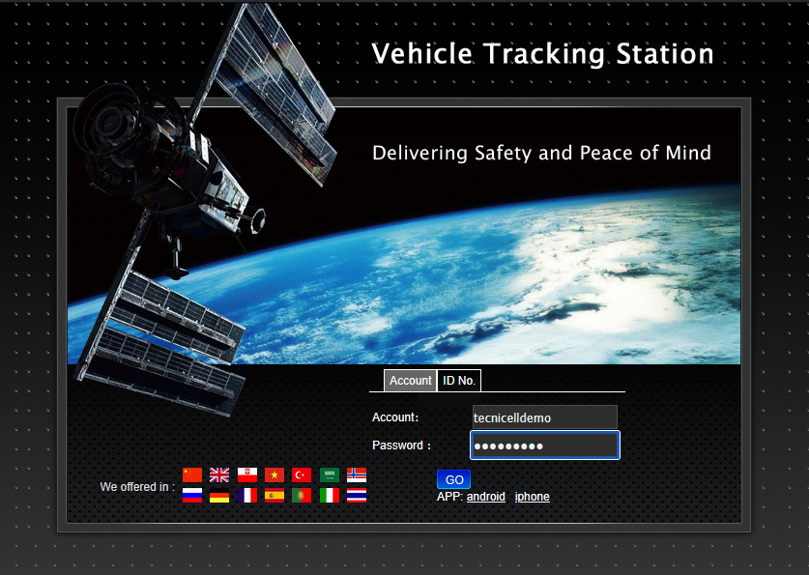Pick the Portuguese flag language
This screenshot has width=809, height=575.
(x=302, y=495)
